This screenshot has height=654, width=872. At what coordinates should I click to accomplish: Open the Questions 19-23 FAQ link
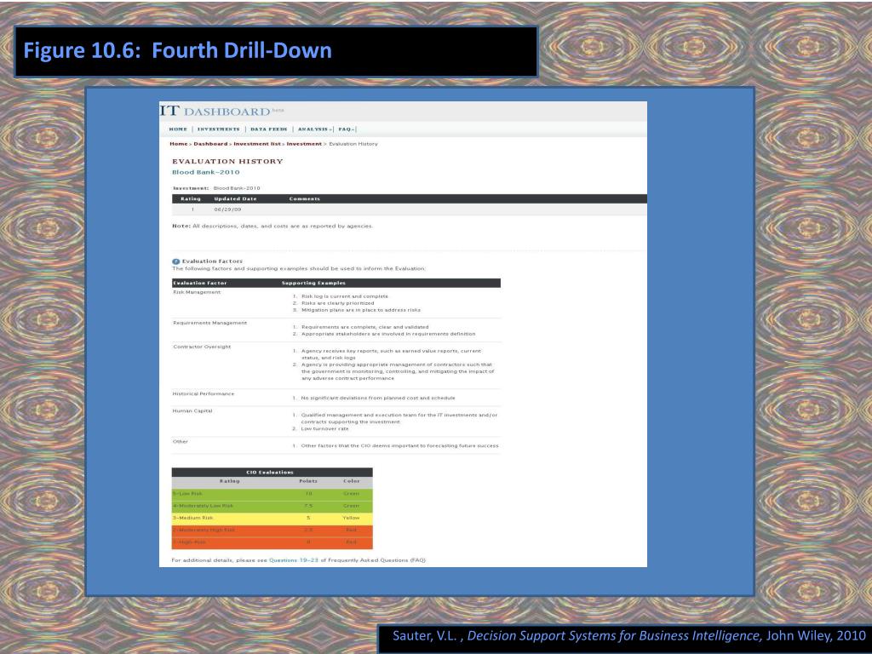pos(294,560)
